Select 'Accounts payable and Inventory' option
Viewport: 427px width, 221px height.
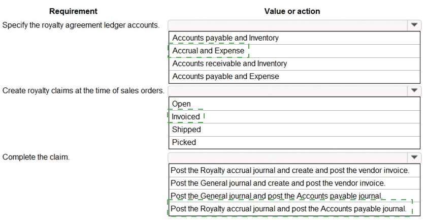tap(225, 38)
